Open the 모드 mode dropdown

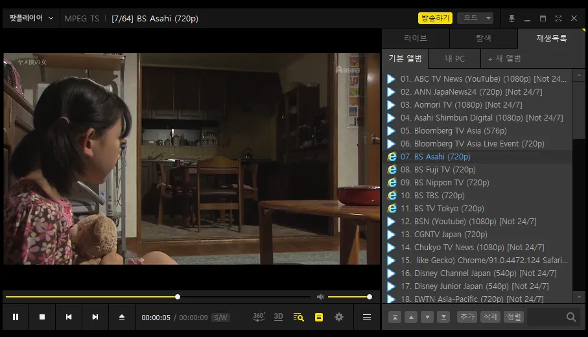pos(475,18)
